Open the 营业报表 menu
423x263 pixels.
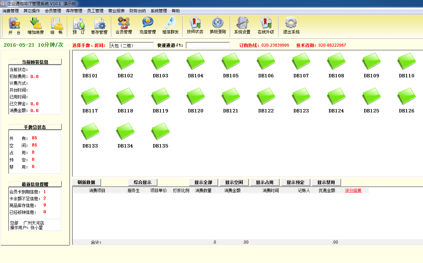pos(116,11)
